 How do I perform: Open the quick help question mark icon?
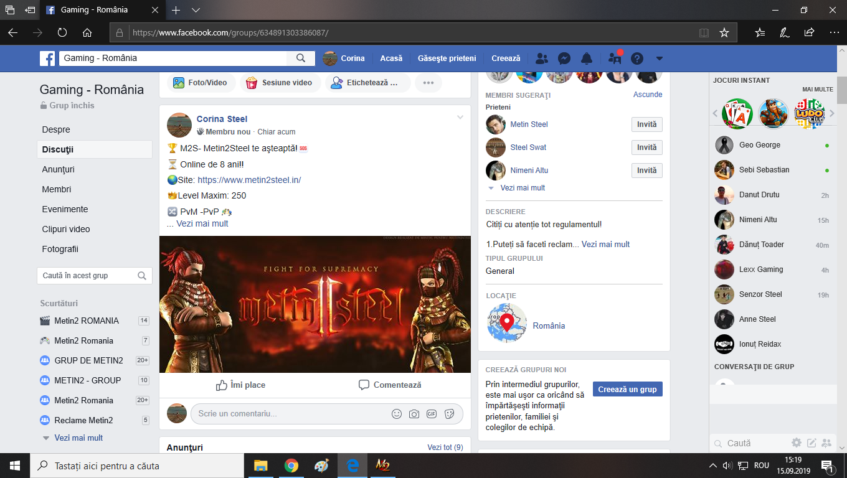pyautogui.click(x=636, y=59)
